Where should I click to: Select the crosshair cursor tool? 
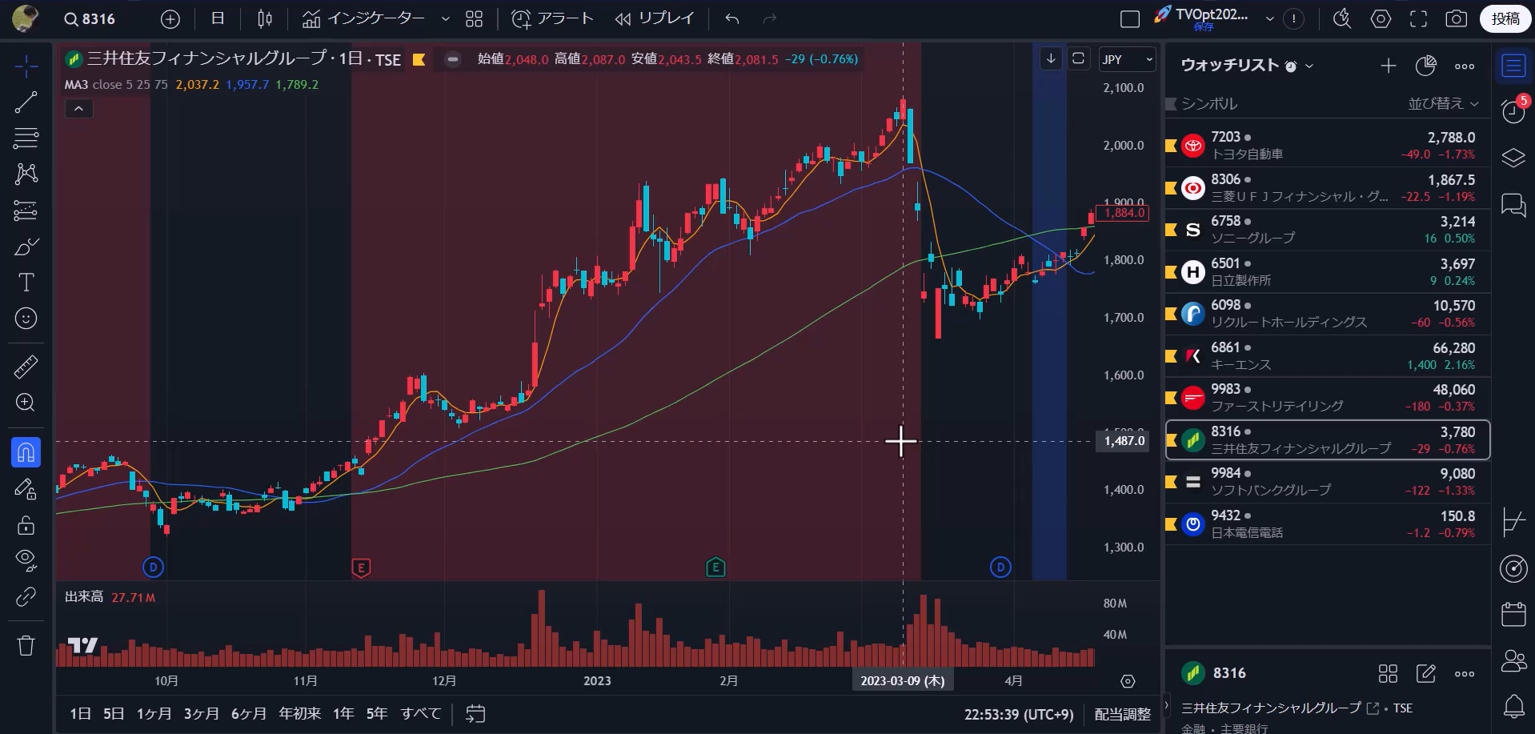pyautogui.click(x=26, y=66)
